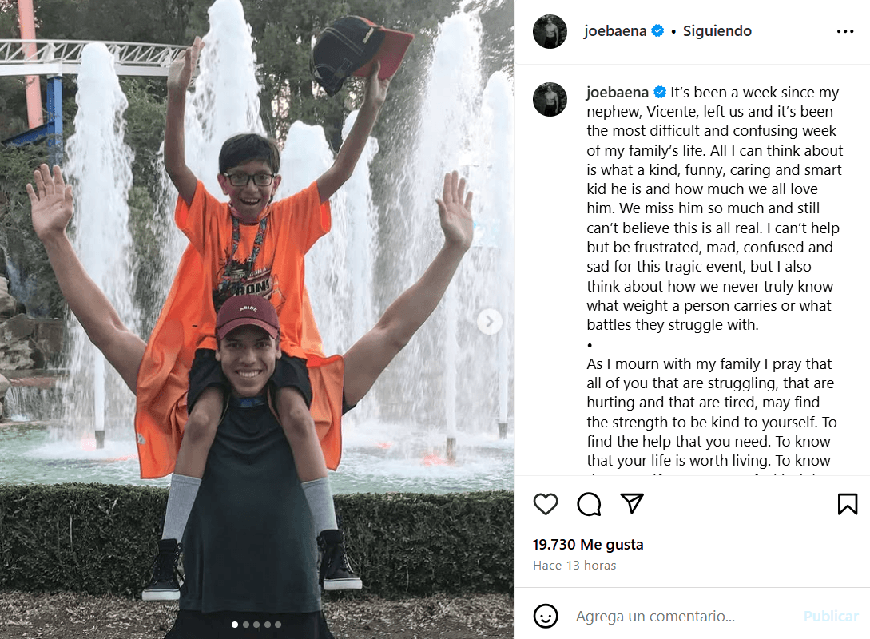Open comments with the speech bubble icon
Screen dimensions: 870x639
coord(589,504)
